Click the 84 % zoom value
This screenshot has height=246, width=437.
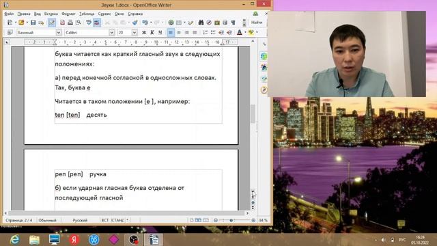(263, 220)
